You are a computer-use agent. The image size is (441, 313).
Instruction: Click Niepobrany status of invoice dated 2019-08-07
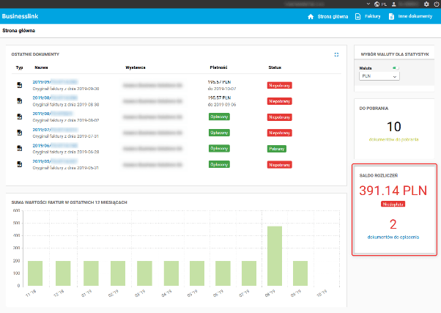tap(279, 117)
